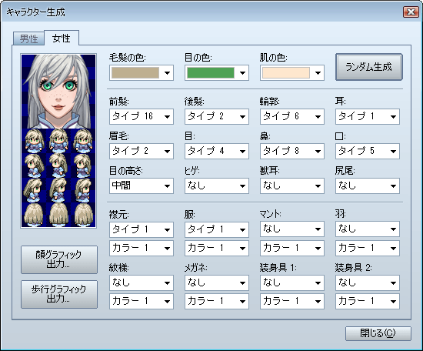Click the 歩行グラフィック出力 button
This screenshot has width=423, height=351.
coord(59,294)
